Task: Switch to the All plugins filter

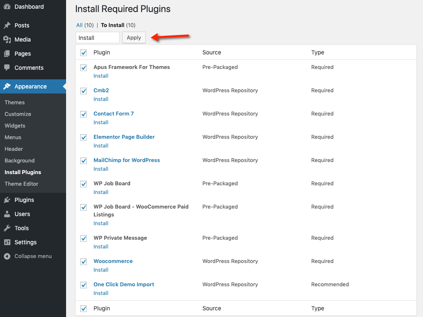Action: (79, 25)
